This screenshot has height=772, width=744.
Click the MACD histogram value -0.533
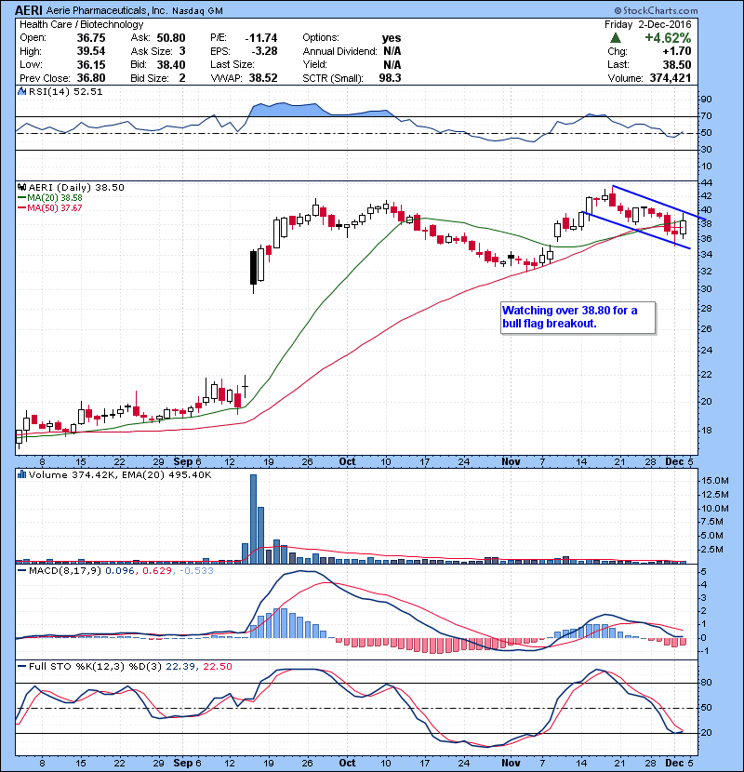197,571
